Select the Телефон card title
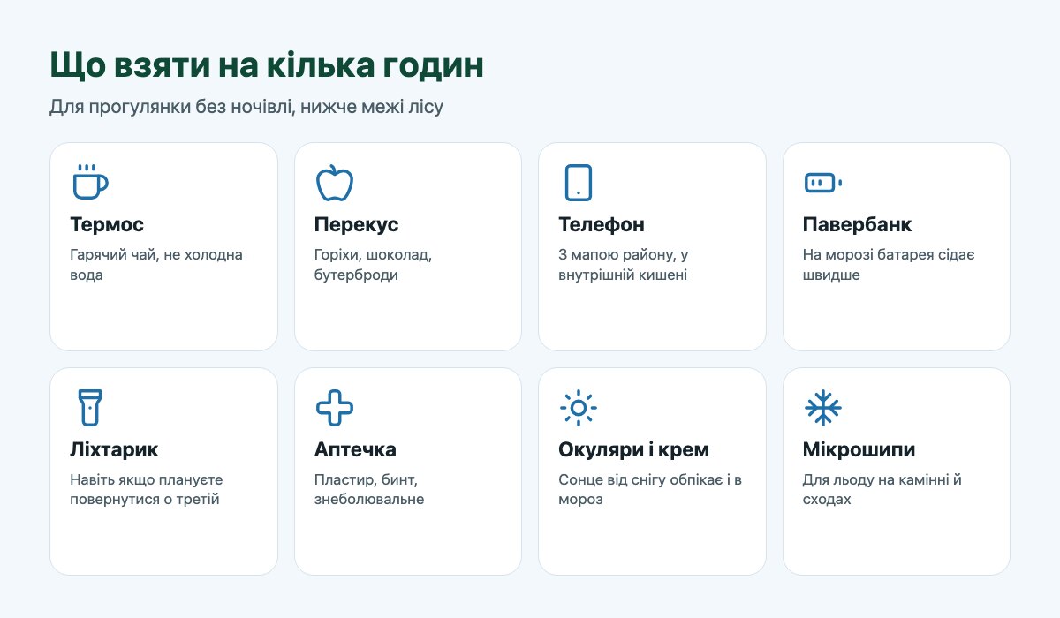 click(x=602, y=224)
